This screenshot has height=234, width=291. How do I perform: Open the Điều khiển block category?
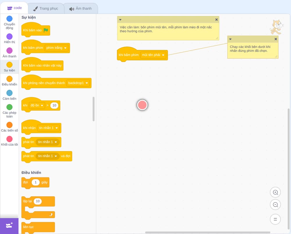click(x=9, y=81)
